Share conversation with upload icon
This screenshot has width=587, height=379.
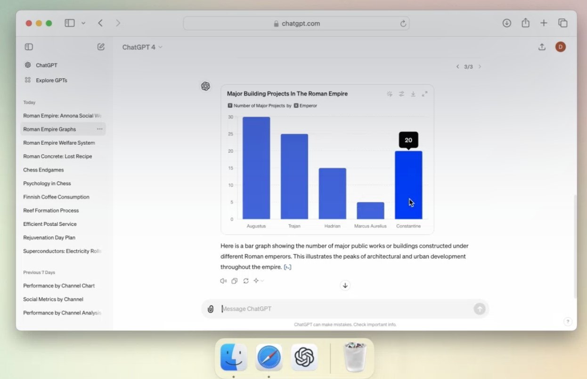542,47
